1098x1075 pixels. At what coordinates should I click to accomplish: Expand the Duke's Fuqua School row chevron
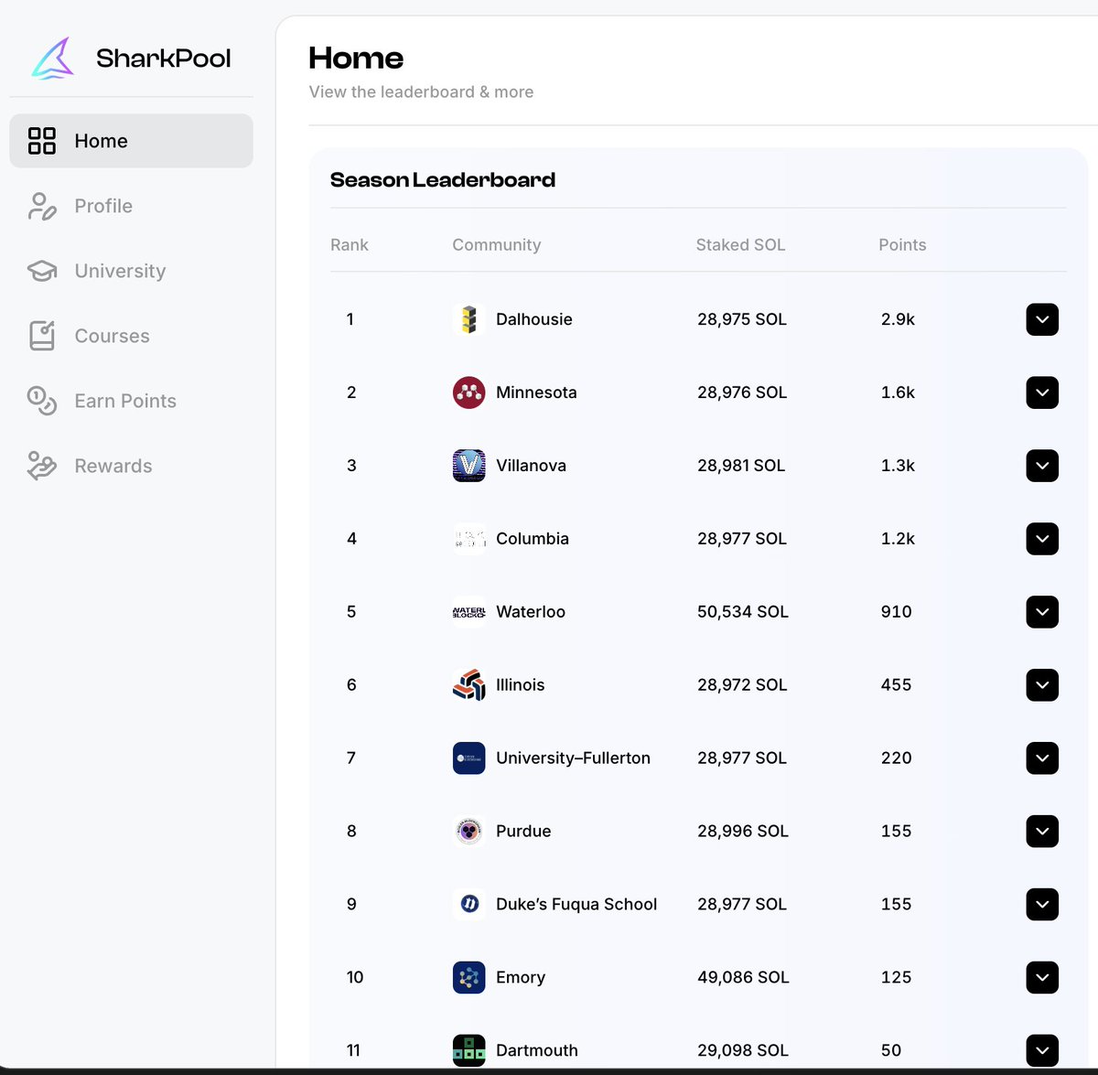pos(1042,905)
